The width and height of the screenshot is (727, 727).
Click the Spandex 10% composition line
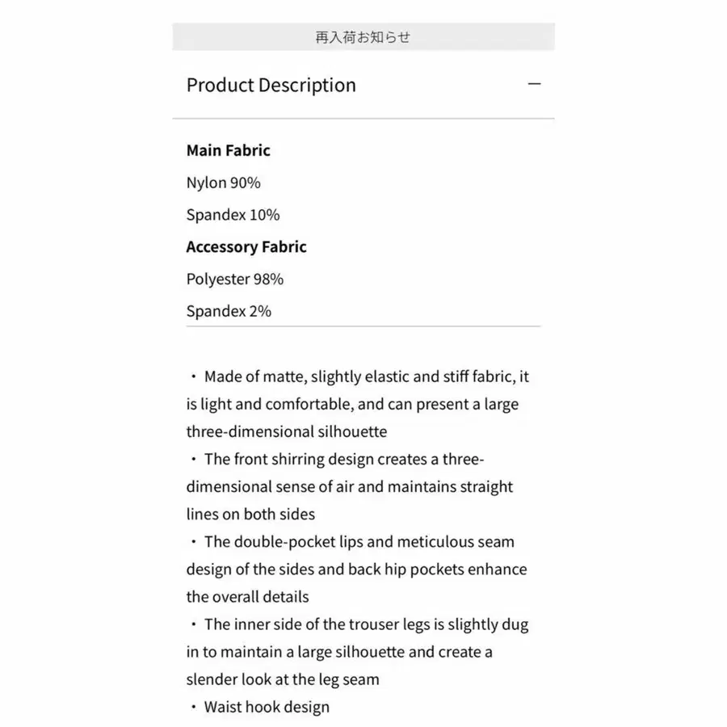click(233, 215)
